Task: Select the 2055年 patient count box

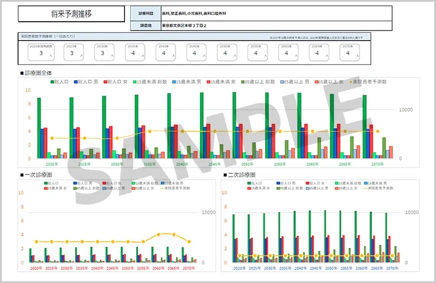Action: click(258, 52)
